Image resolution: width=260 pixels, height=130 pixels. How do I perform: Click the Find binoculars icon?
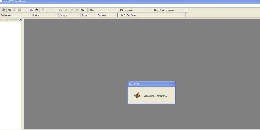60,10
